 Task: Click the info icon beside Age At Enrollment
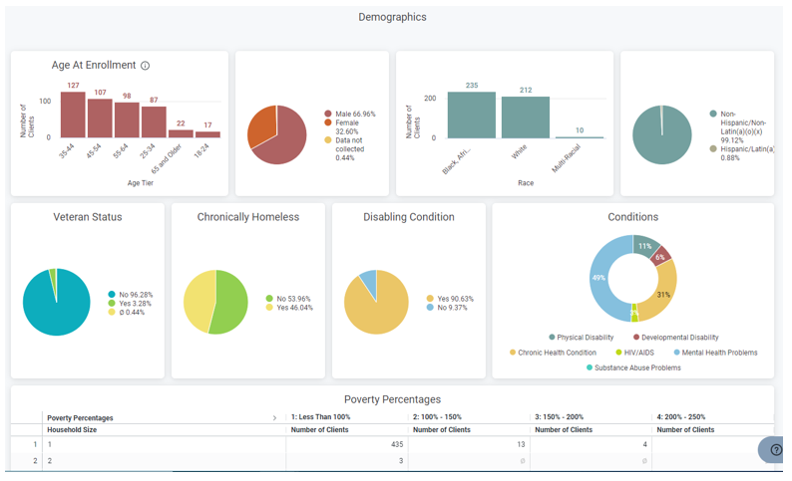coord(145,66)
